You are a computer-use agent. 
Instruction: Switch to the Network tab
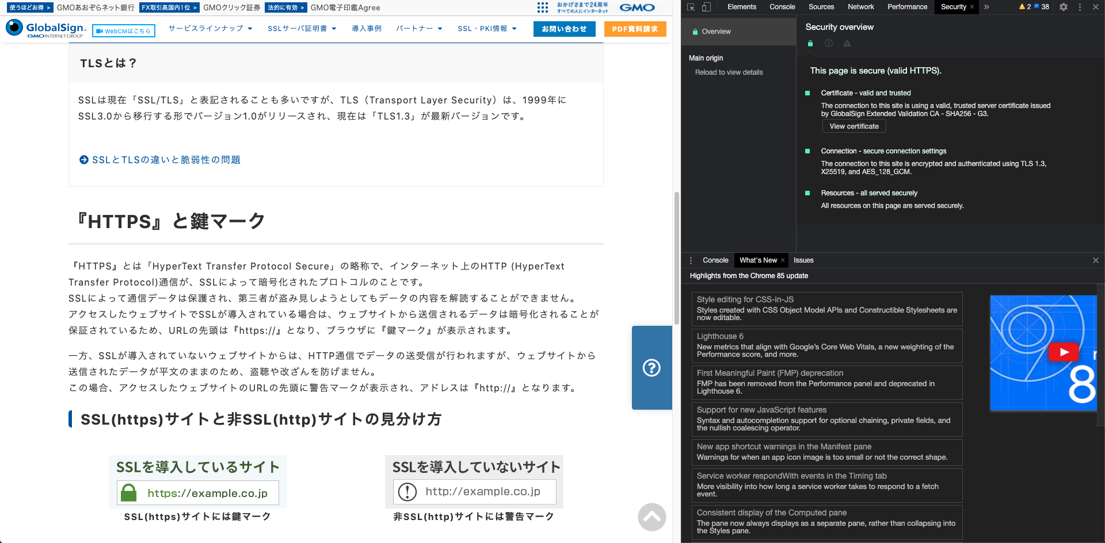860,7
